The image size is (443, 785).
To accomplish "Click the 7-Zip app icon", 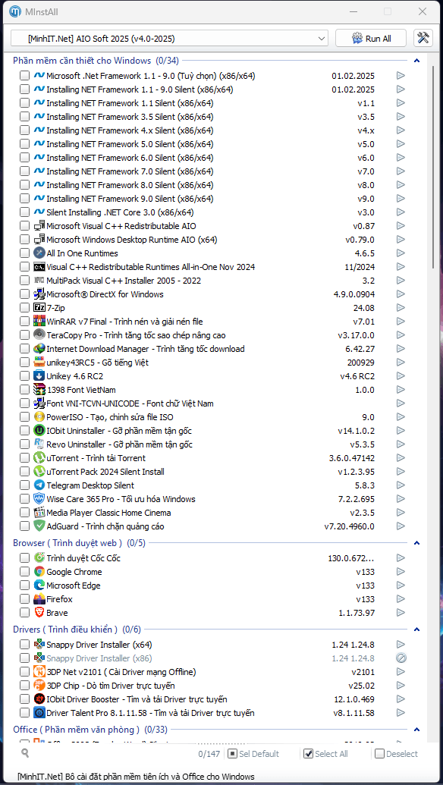I will 39,308.
